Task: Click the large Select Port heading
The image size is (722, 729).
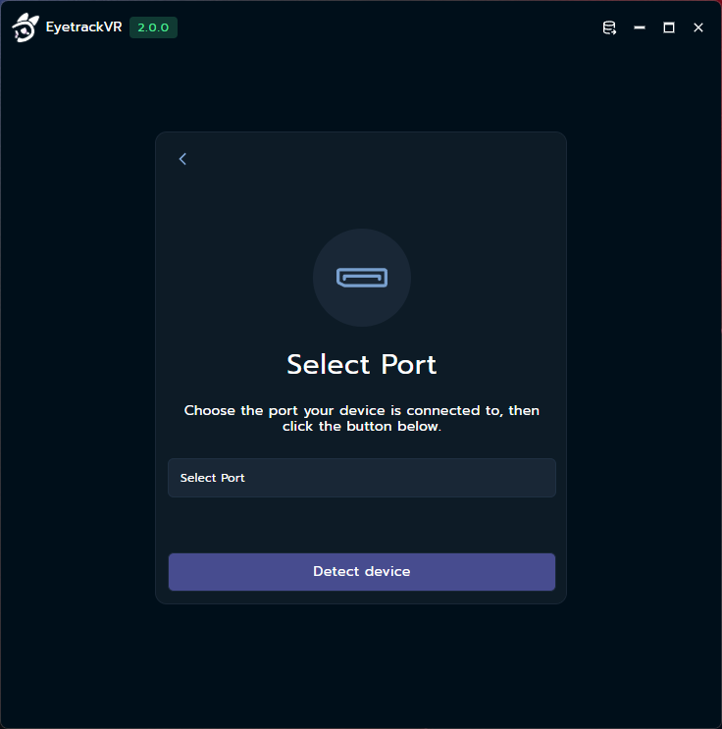Action: click(361, 364)
